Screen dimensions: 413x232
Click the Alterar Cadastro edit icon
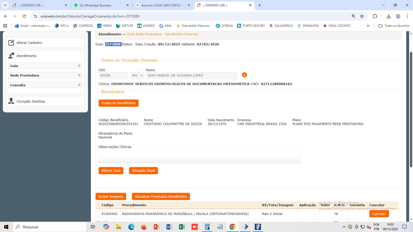click(x=11, y=43)
